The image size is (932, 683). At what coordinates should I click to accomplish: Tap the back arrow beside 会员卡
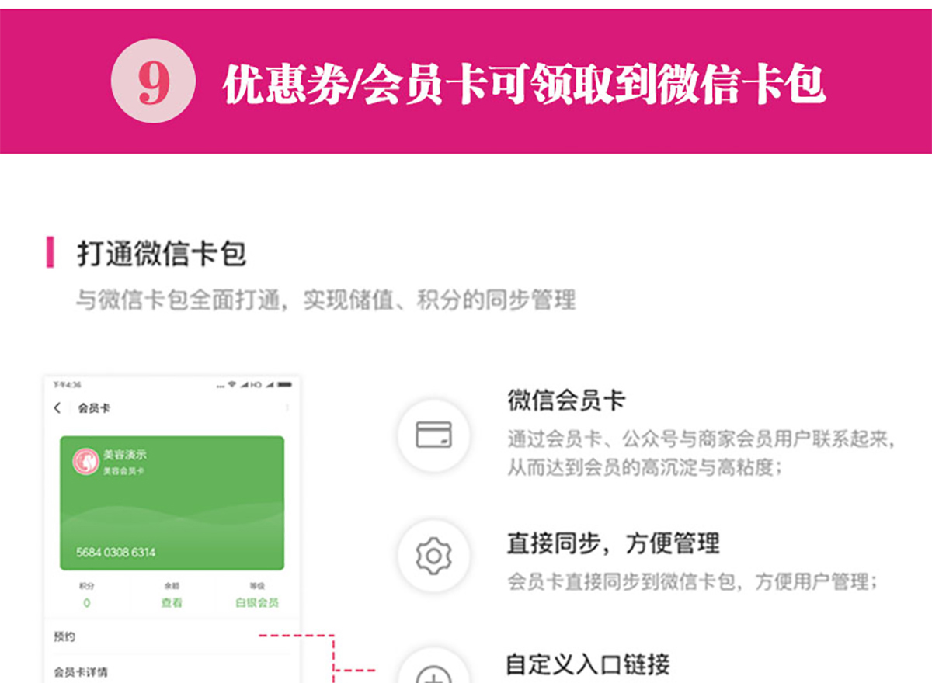tap(57, 408)
